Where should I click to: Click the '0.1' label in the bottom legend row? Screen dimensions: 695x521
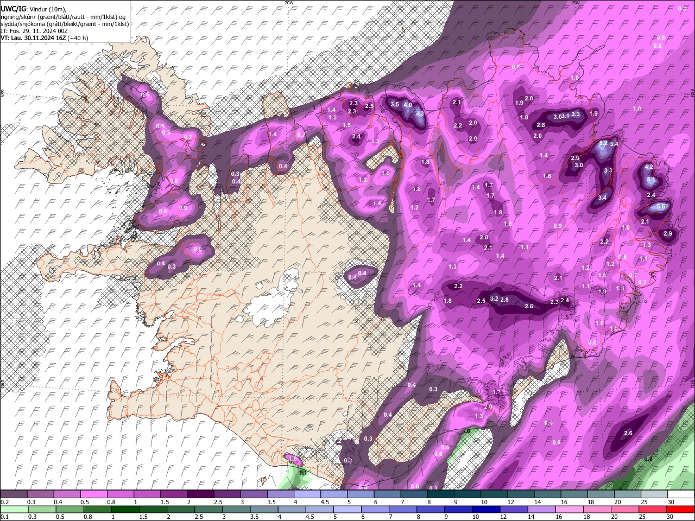point(4,517)
